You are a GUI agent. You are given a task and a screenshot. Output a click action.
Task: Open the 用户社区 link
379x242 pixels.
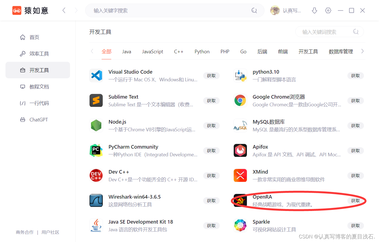[x=50, y=232]
